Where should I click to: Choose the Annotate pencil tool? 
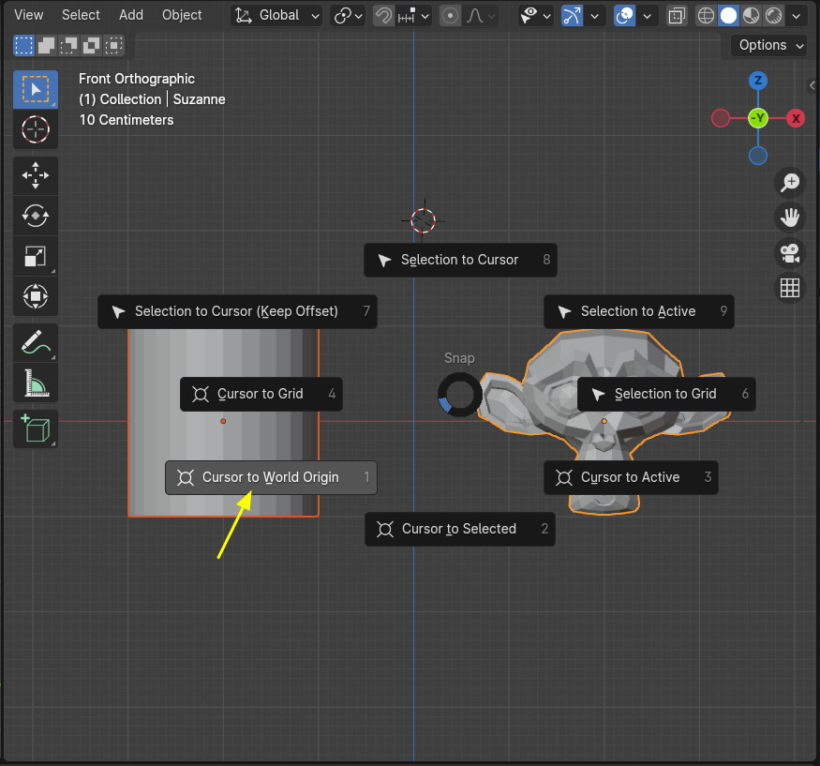[x=36, y=343]
